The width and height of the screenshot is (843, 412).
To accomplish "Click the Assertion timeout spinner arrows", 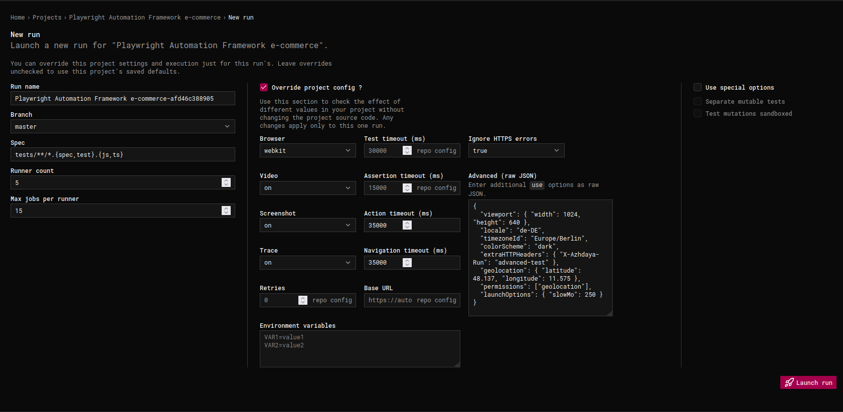I will coord(407,188).
